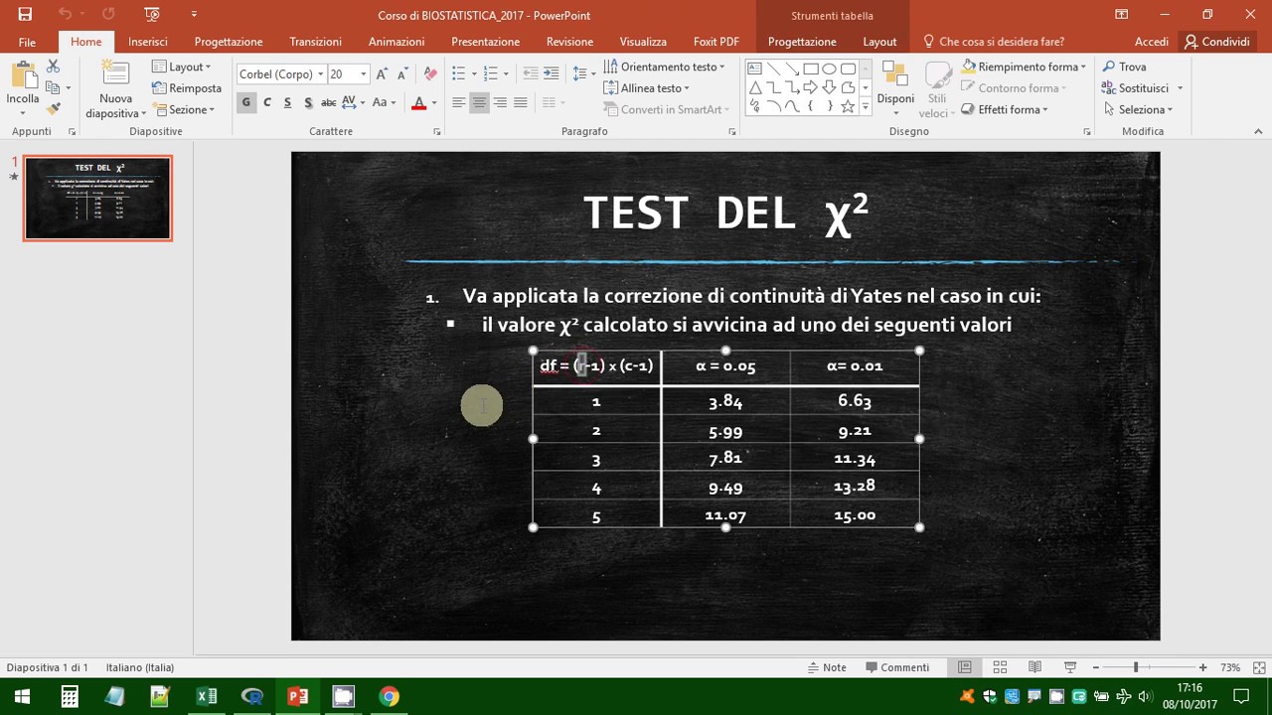Open the Layout table tools tab

point(879,42)
